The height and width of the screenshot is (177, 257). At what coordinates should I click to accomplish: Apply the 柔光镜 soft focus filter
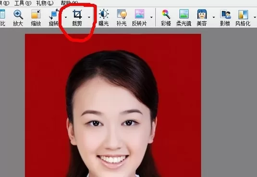coord(184,18)
